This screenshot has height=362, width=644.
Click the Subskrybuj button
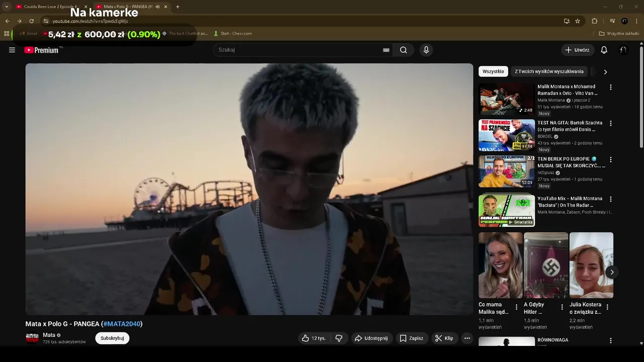click(x=112, y=338)
